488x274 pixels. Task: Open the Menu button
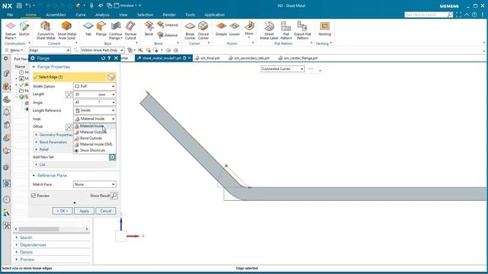coord(14,50)
